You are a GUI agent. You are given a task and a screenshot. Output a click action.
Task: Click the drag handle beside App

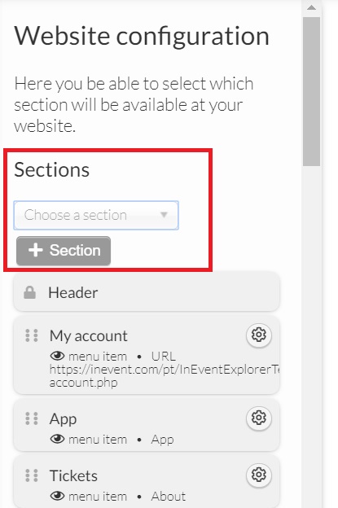(32, 418)
